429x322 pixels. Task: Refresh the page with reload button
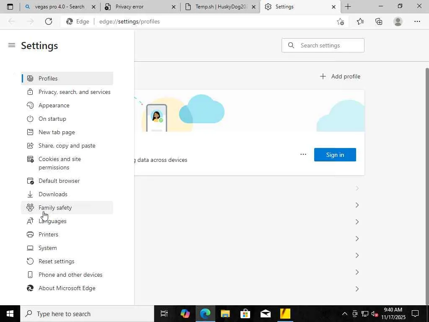click(49, 22)
